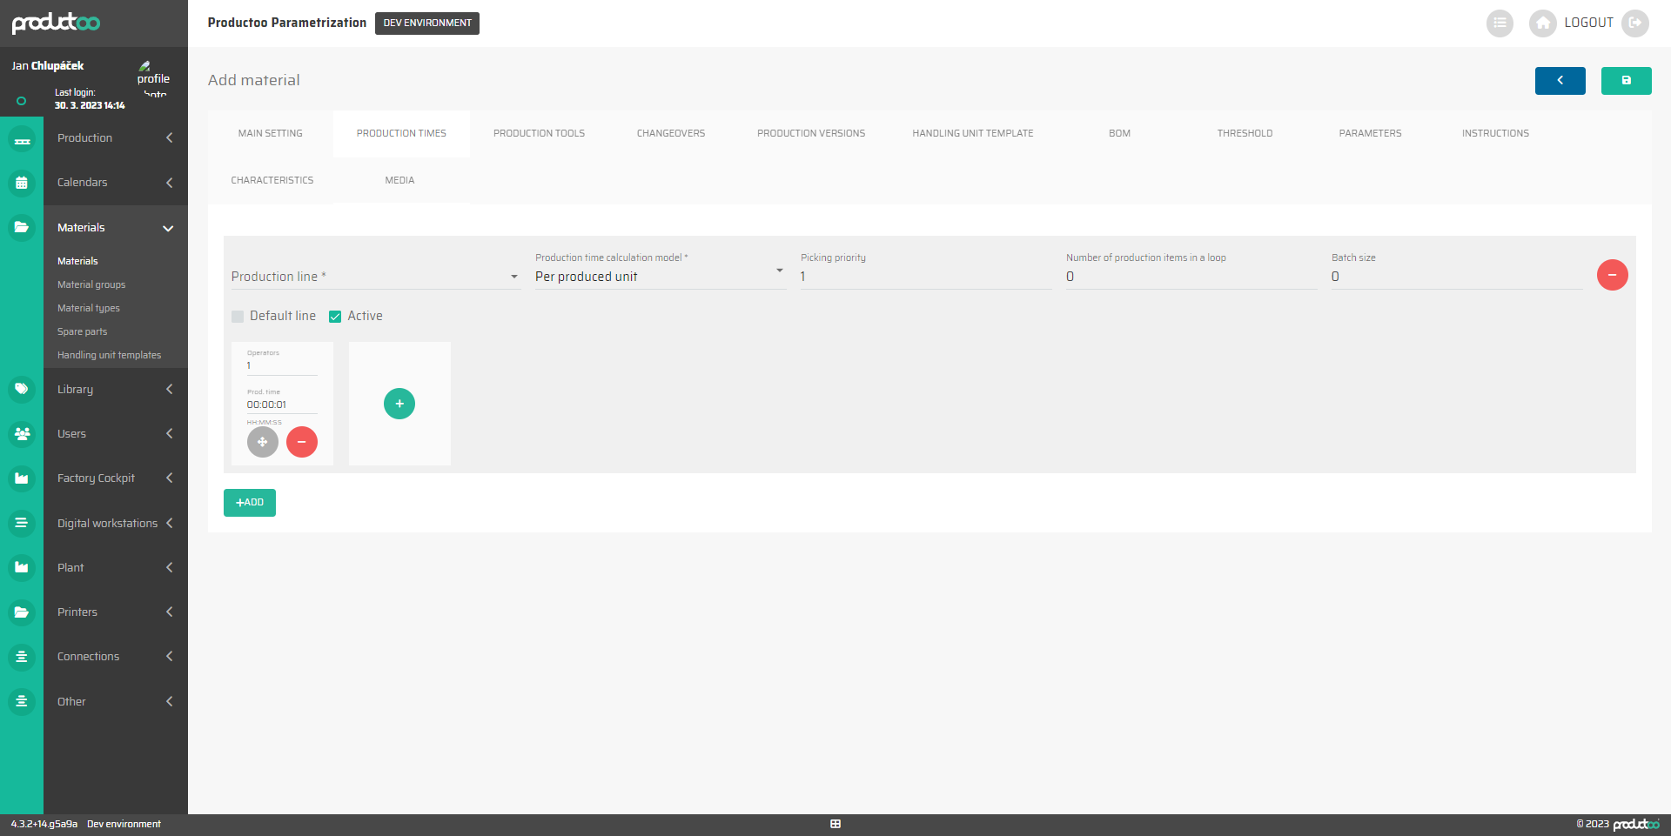Viewport: 1671px width, 836px height.
Task: Delete the operator card with red minus
Action: click(302, 442)
